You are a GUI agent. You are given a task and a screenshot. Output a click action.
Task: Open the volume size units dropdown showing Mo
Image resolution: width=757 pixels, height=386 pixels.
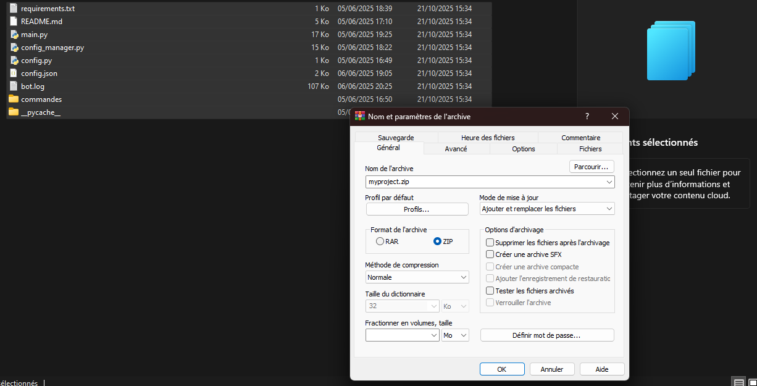tap(455, 335)
